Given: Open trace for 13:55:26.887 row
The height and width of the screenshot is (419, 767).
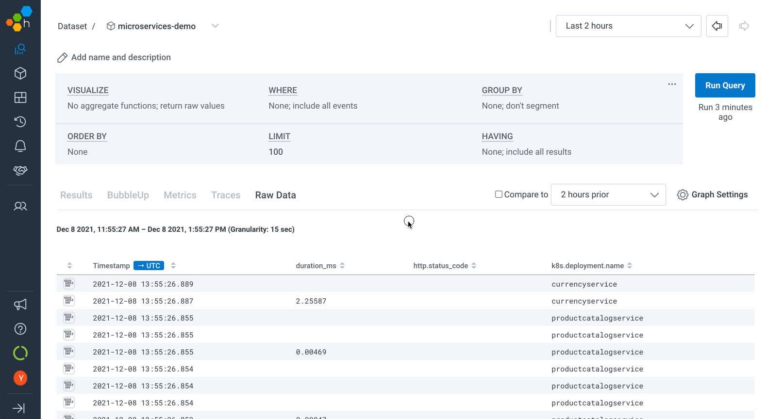Looking at the screenshot, I should coord(69,301).
